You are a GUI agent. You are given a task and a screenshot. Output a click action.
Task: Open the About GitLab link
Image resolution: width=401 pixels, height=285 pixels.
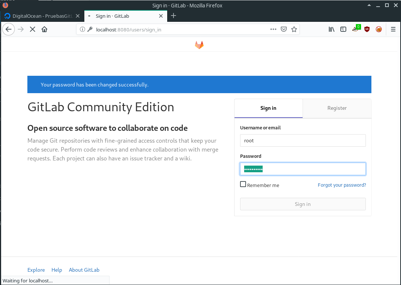tap(84, 270)
